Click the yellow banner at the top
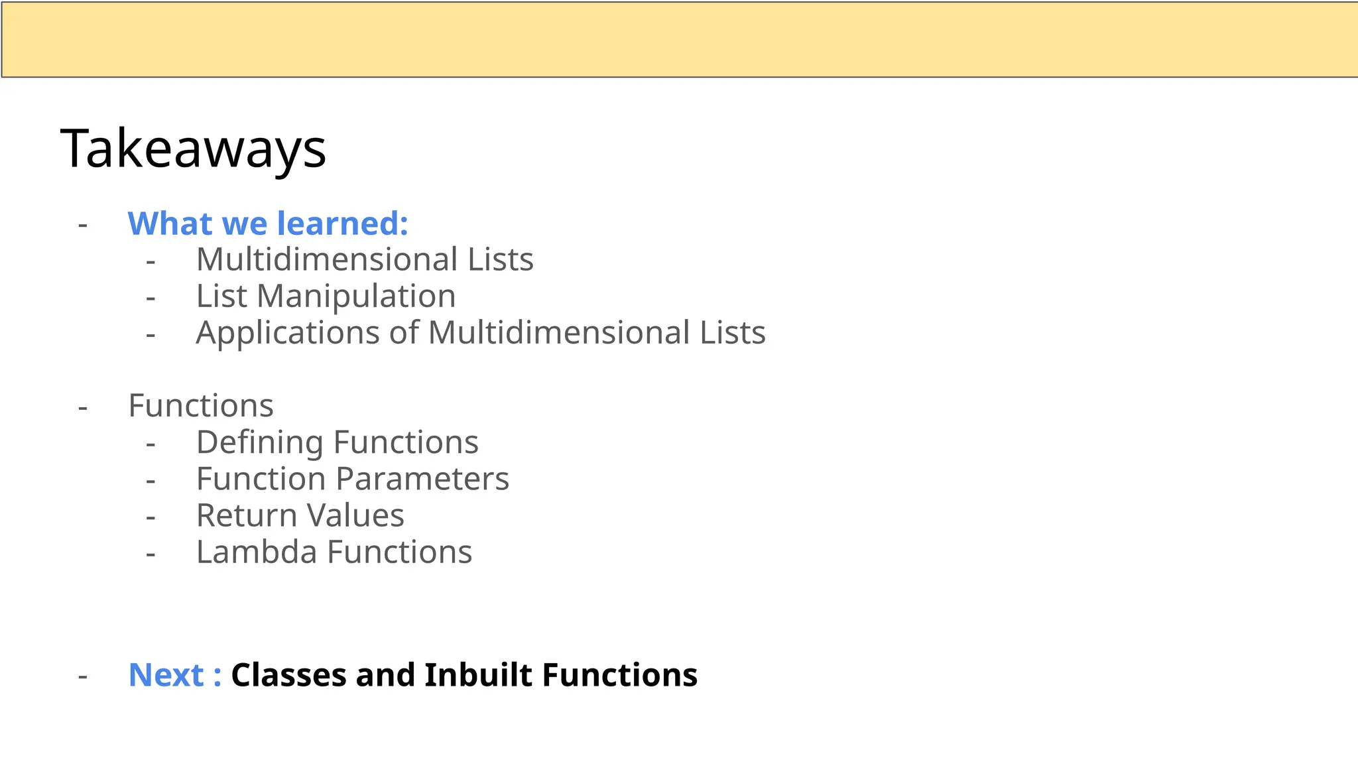Viewport: 1358px width, 764px height. 679,39
